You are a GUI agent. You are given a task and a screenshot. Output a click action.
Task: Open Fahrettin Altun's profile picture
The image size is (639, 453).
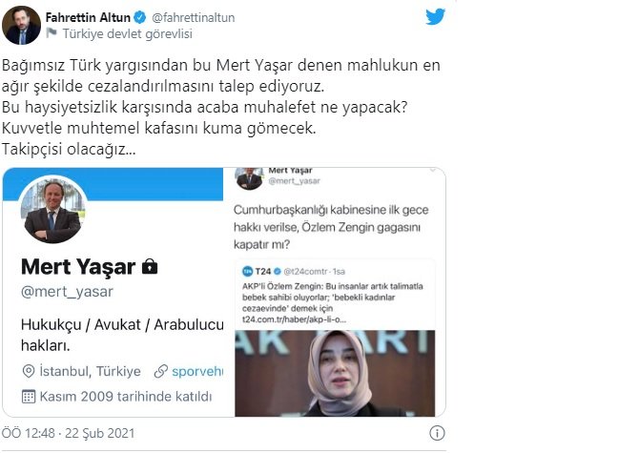[x=21, y=25]
